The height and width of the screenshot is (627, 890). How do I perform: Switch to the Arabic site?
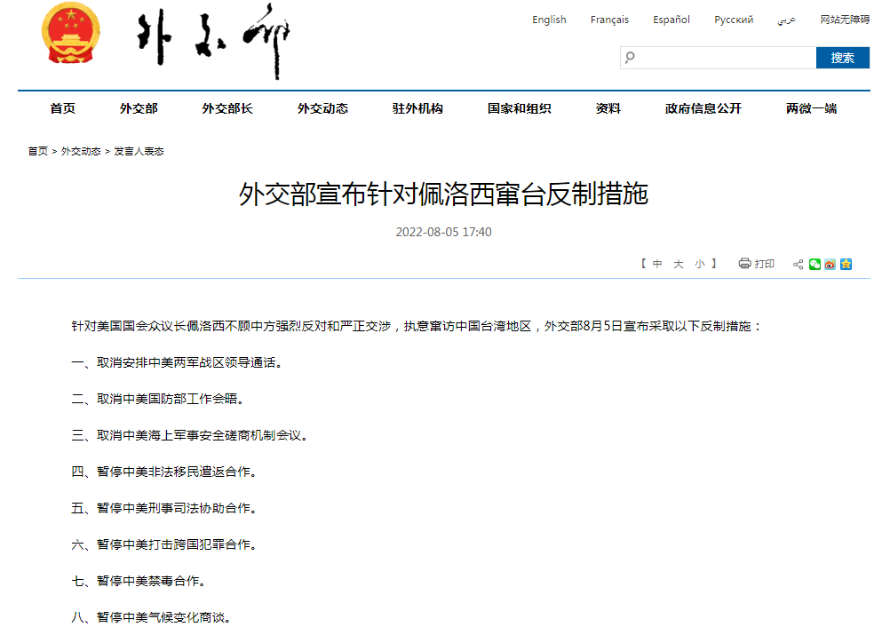(787, 20)
